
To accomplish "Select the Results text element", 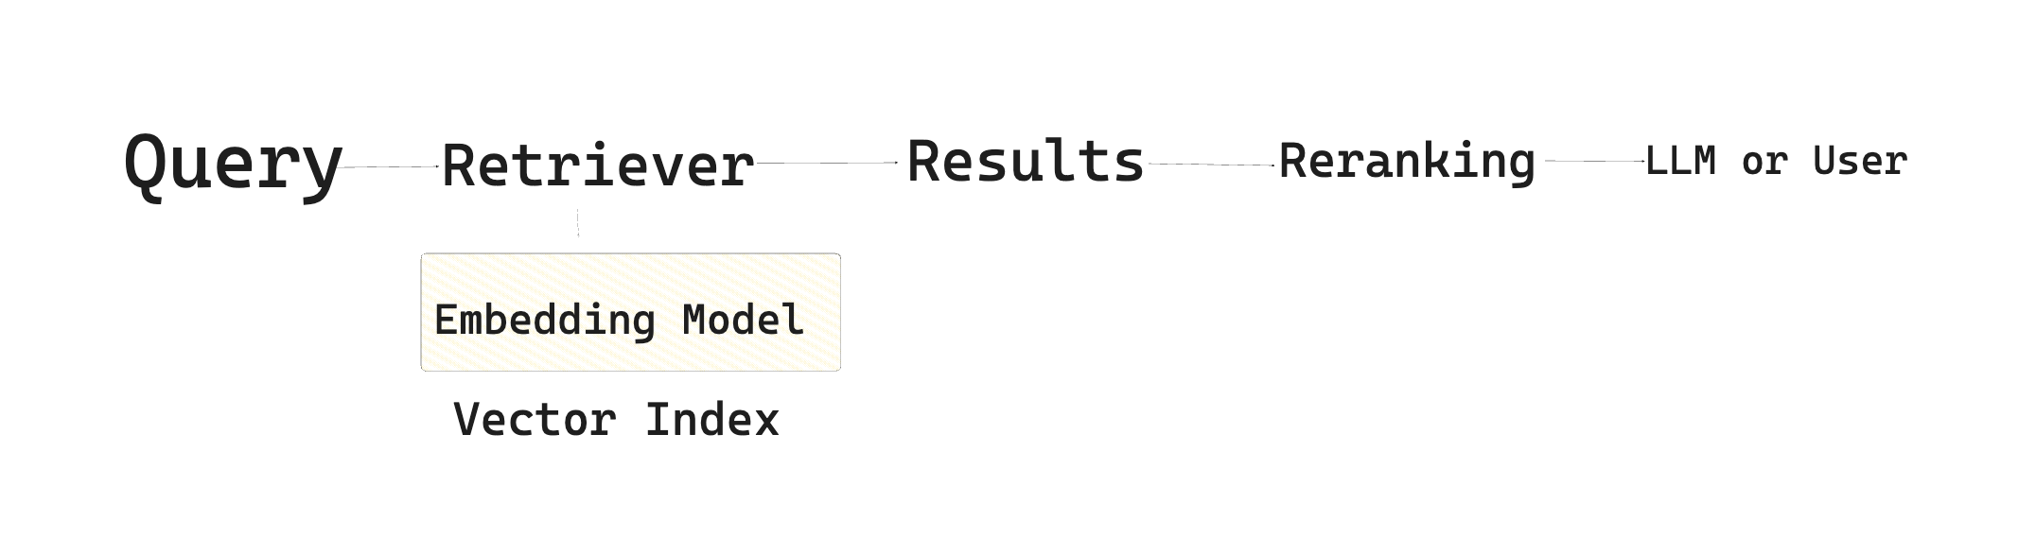I will click(1026, 162).
